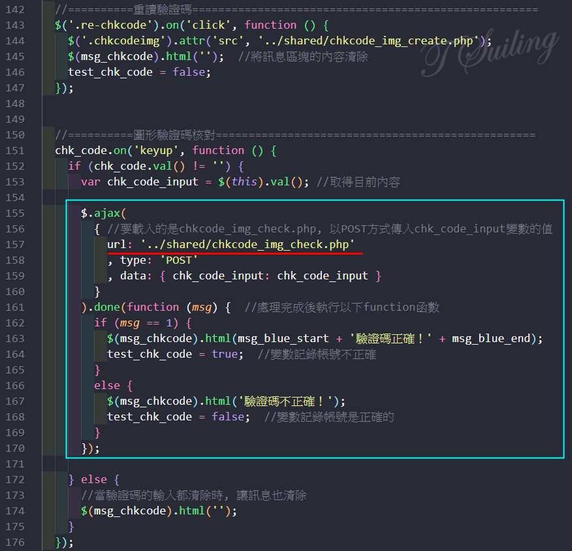572x551 pixels.
Task: Click the 'data' key on line 159
Action: 133,275
